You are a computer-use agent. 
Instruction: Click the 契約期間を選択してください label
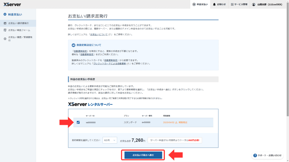pos(86,140)
